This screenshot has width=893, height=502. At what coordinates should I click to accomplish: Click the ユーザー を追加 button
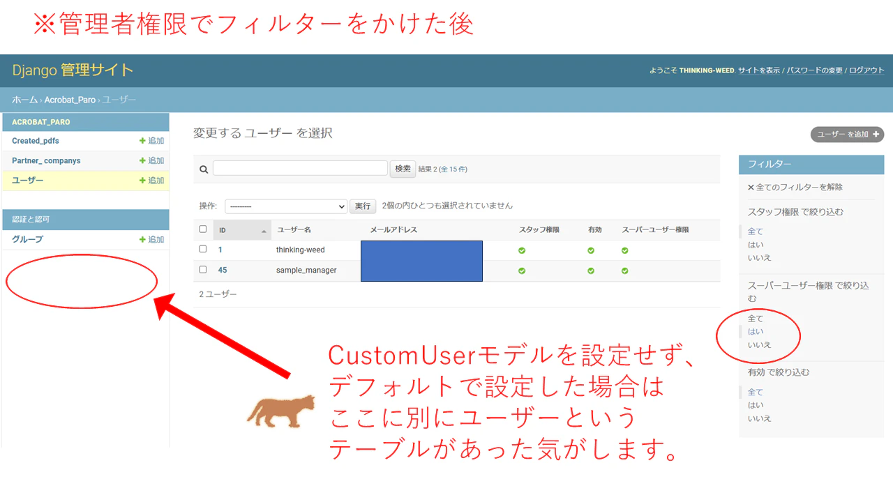[847, 135]
